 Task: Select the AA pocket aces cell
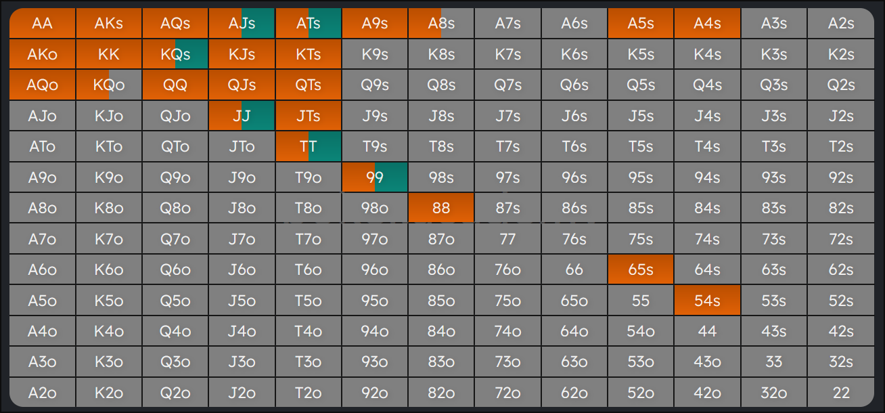(x=42, y=24)
